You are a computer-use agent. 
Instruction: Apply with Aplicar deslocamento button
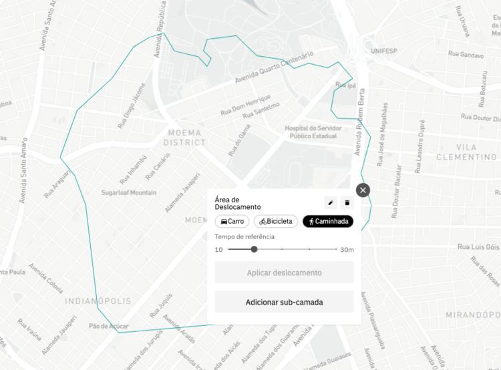pos(284,272)
